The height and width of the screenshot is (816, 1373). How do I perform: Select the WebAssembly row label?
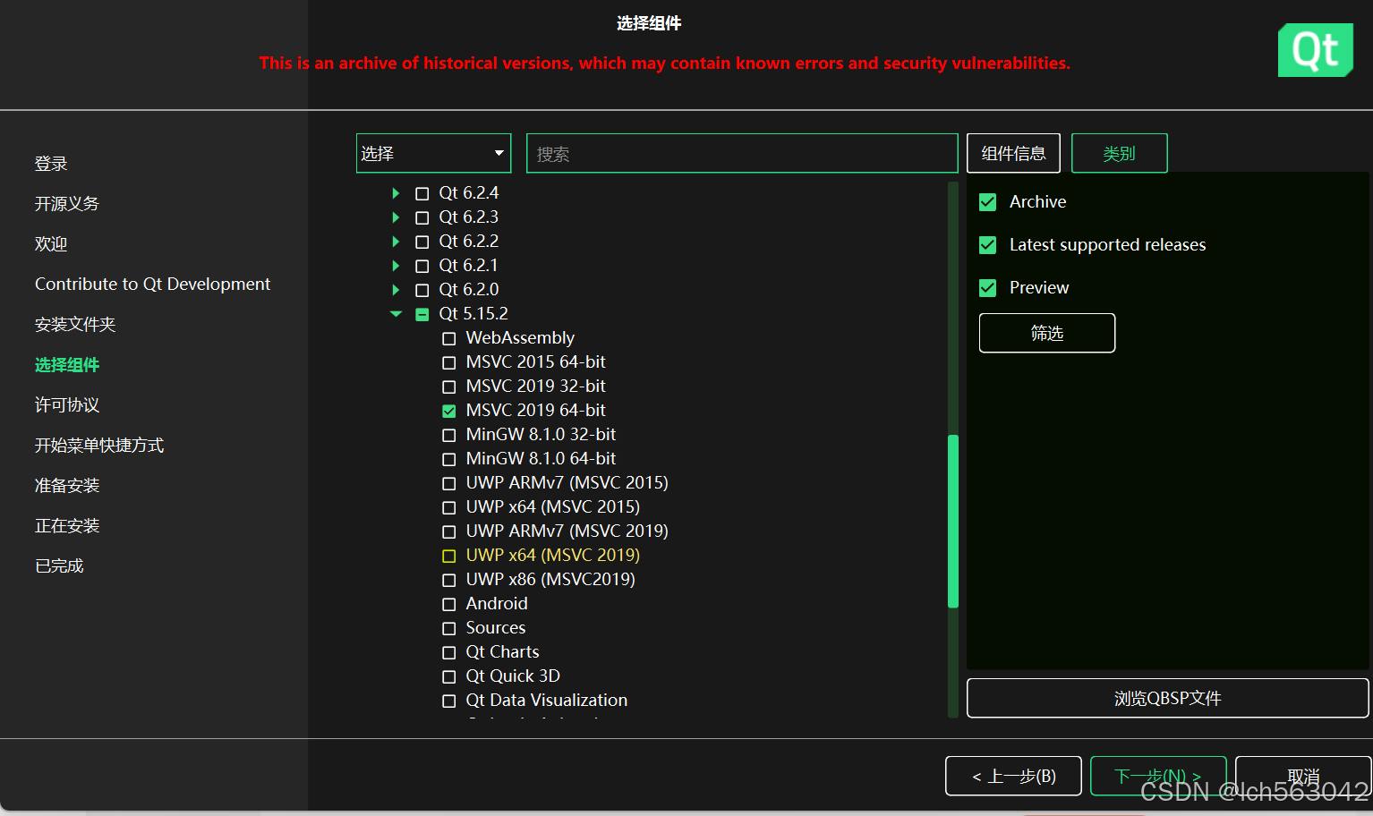pyautogui.click(x=520, y=338)
